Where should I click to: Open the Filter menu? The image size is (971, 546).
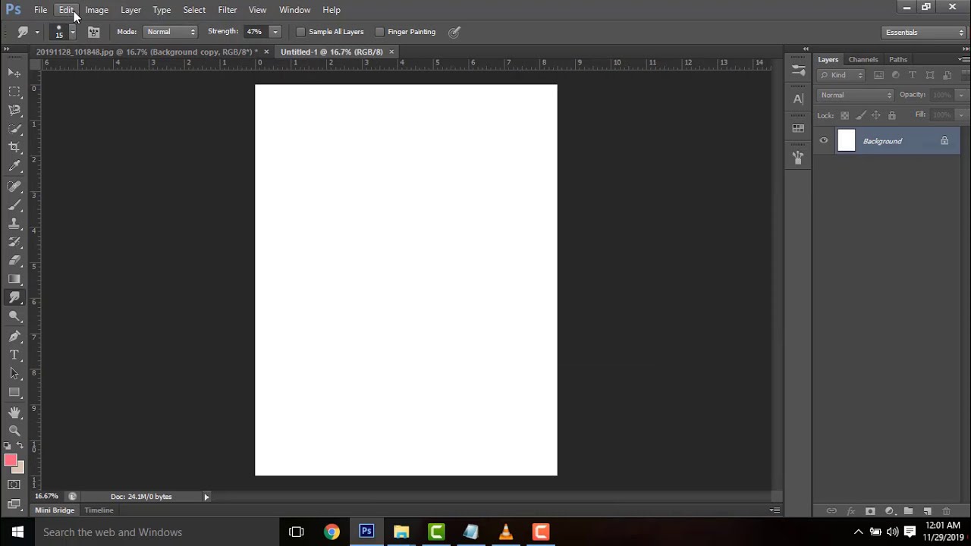[x=228, y=10]
